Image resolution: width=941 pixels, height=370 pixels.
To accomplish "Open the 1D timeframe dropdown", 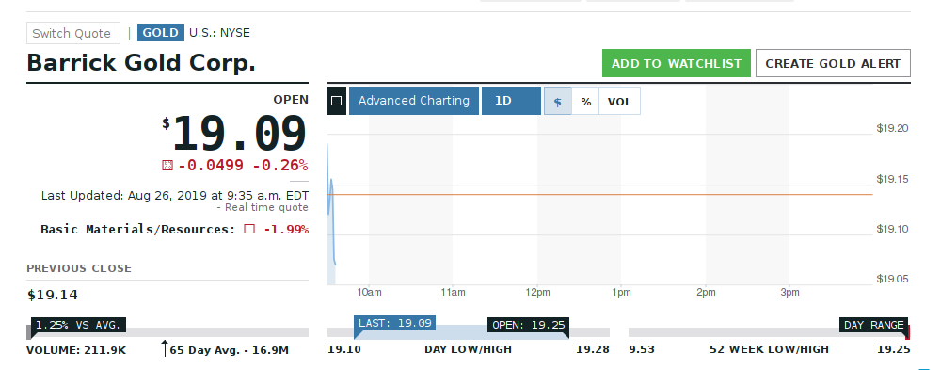I will click(x=511, y=101).
